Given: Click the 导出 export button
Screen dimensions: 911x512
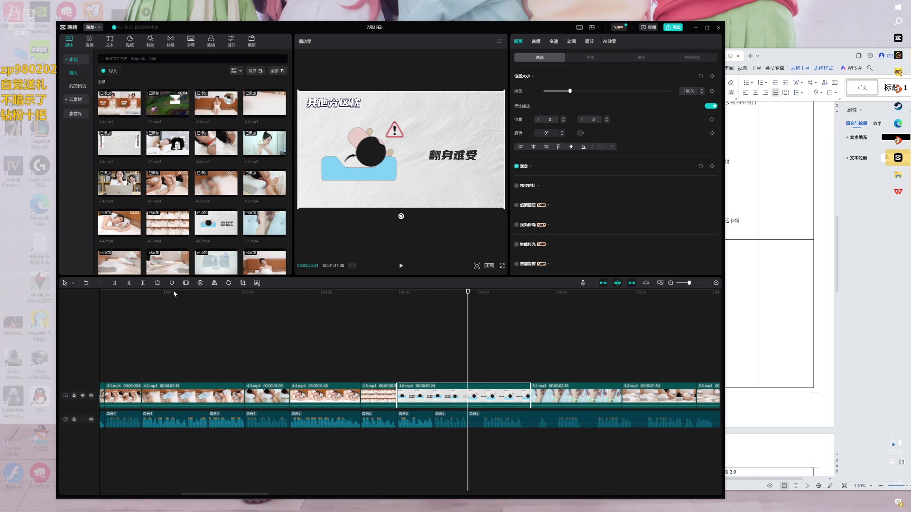Looking at the screenshot, I should 673,27.
